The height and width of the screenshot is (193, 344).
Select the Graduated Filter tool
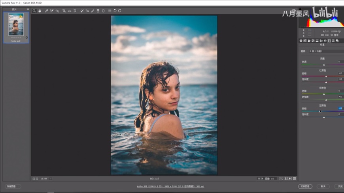pyautogui.click(x=98, y=11)
